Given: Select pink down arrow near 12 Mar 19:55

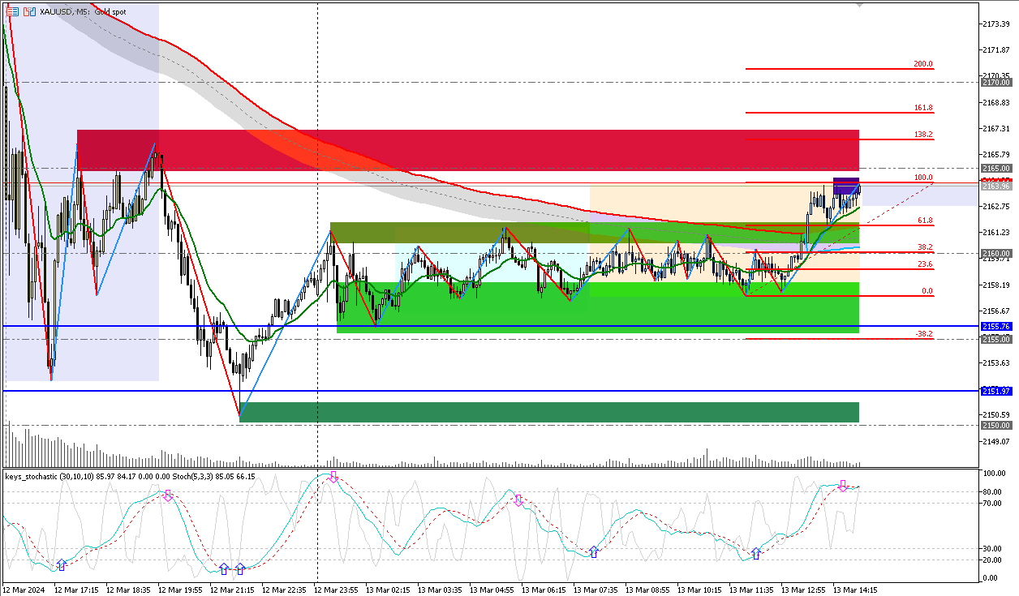Looking at the screenshot, I should click(x=168, y=495).
